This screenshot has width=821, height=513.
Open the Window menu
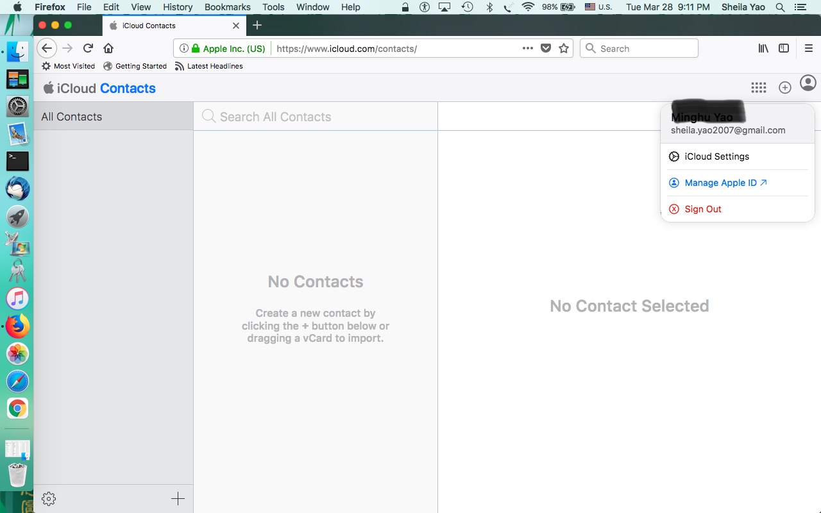[x=313, y=7]
